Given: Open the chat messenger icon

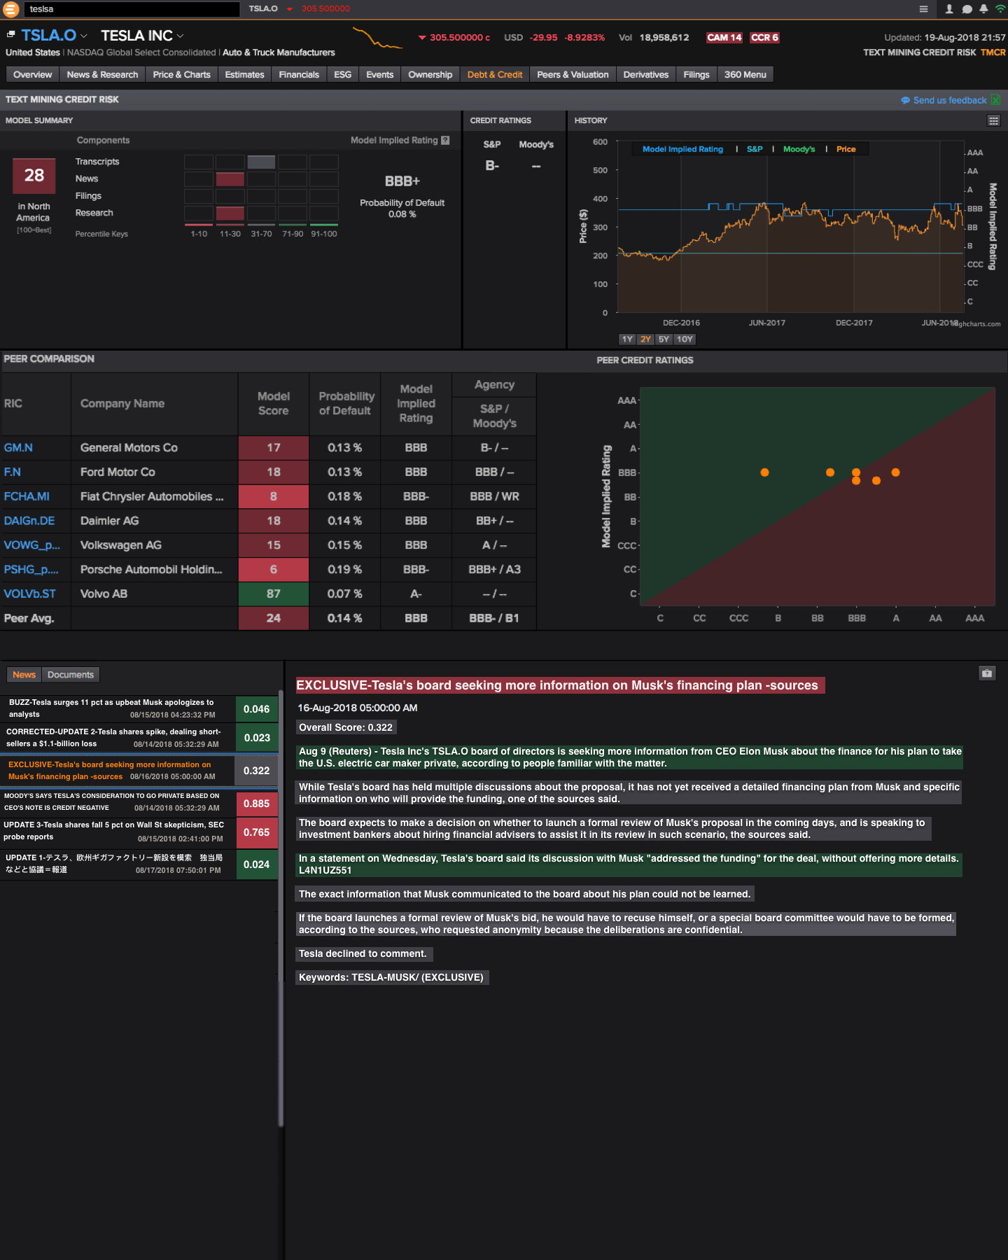Looking at the screenshot, I should click(x=967, y=9).
